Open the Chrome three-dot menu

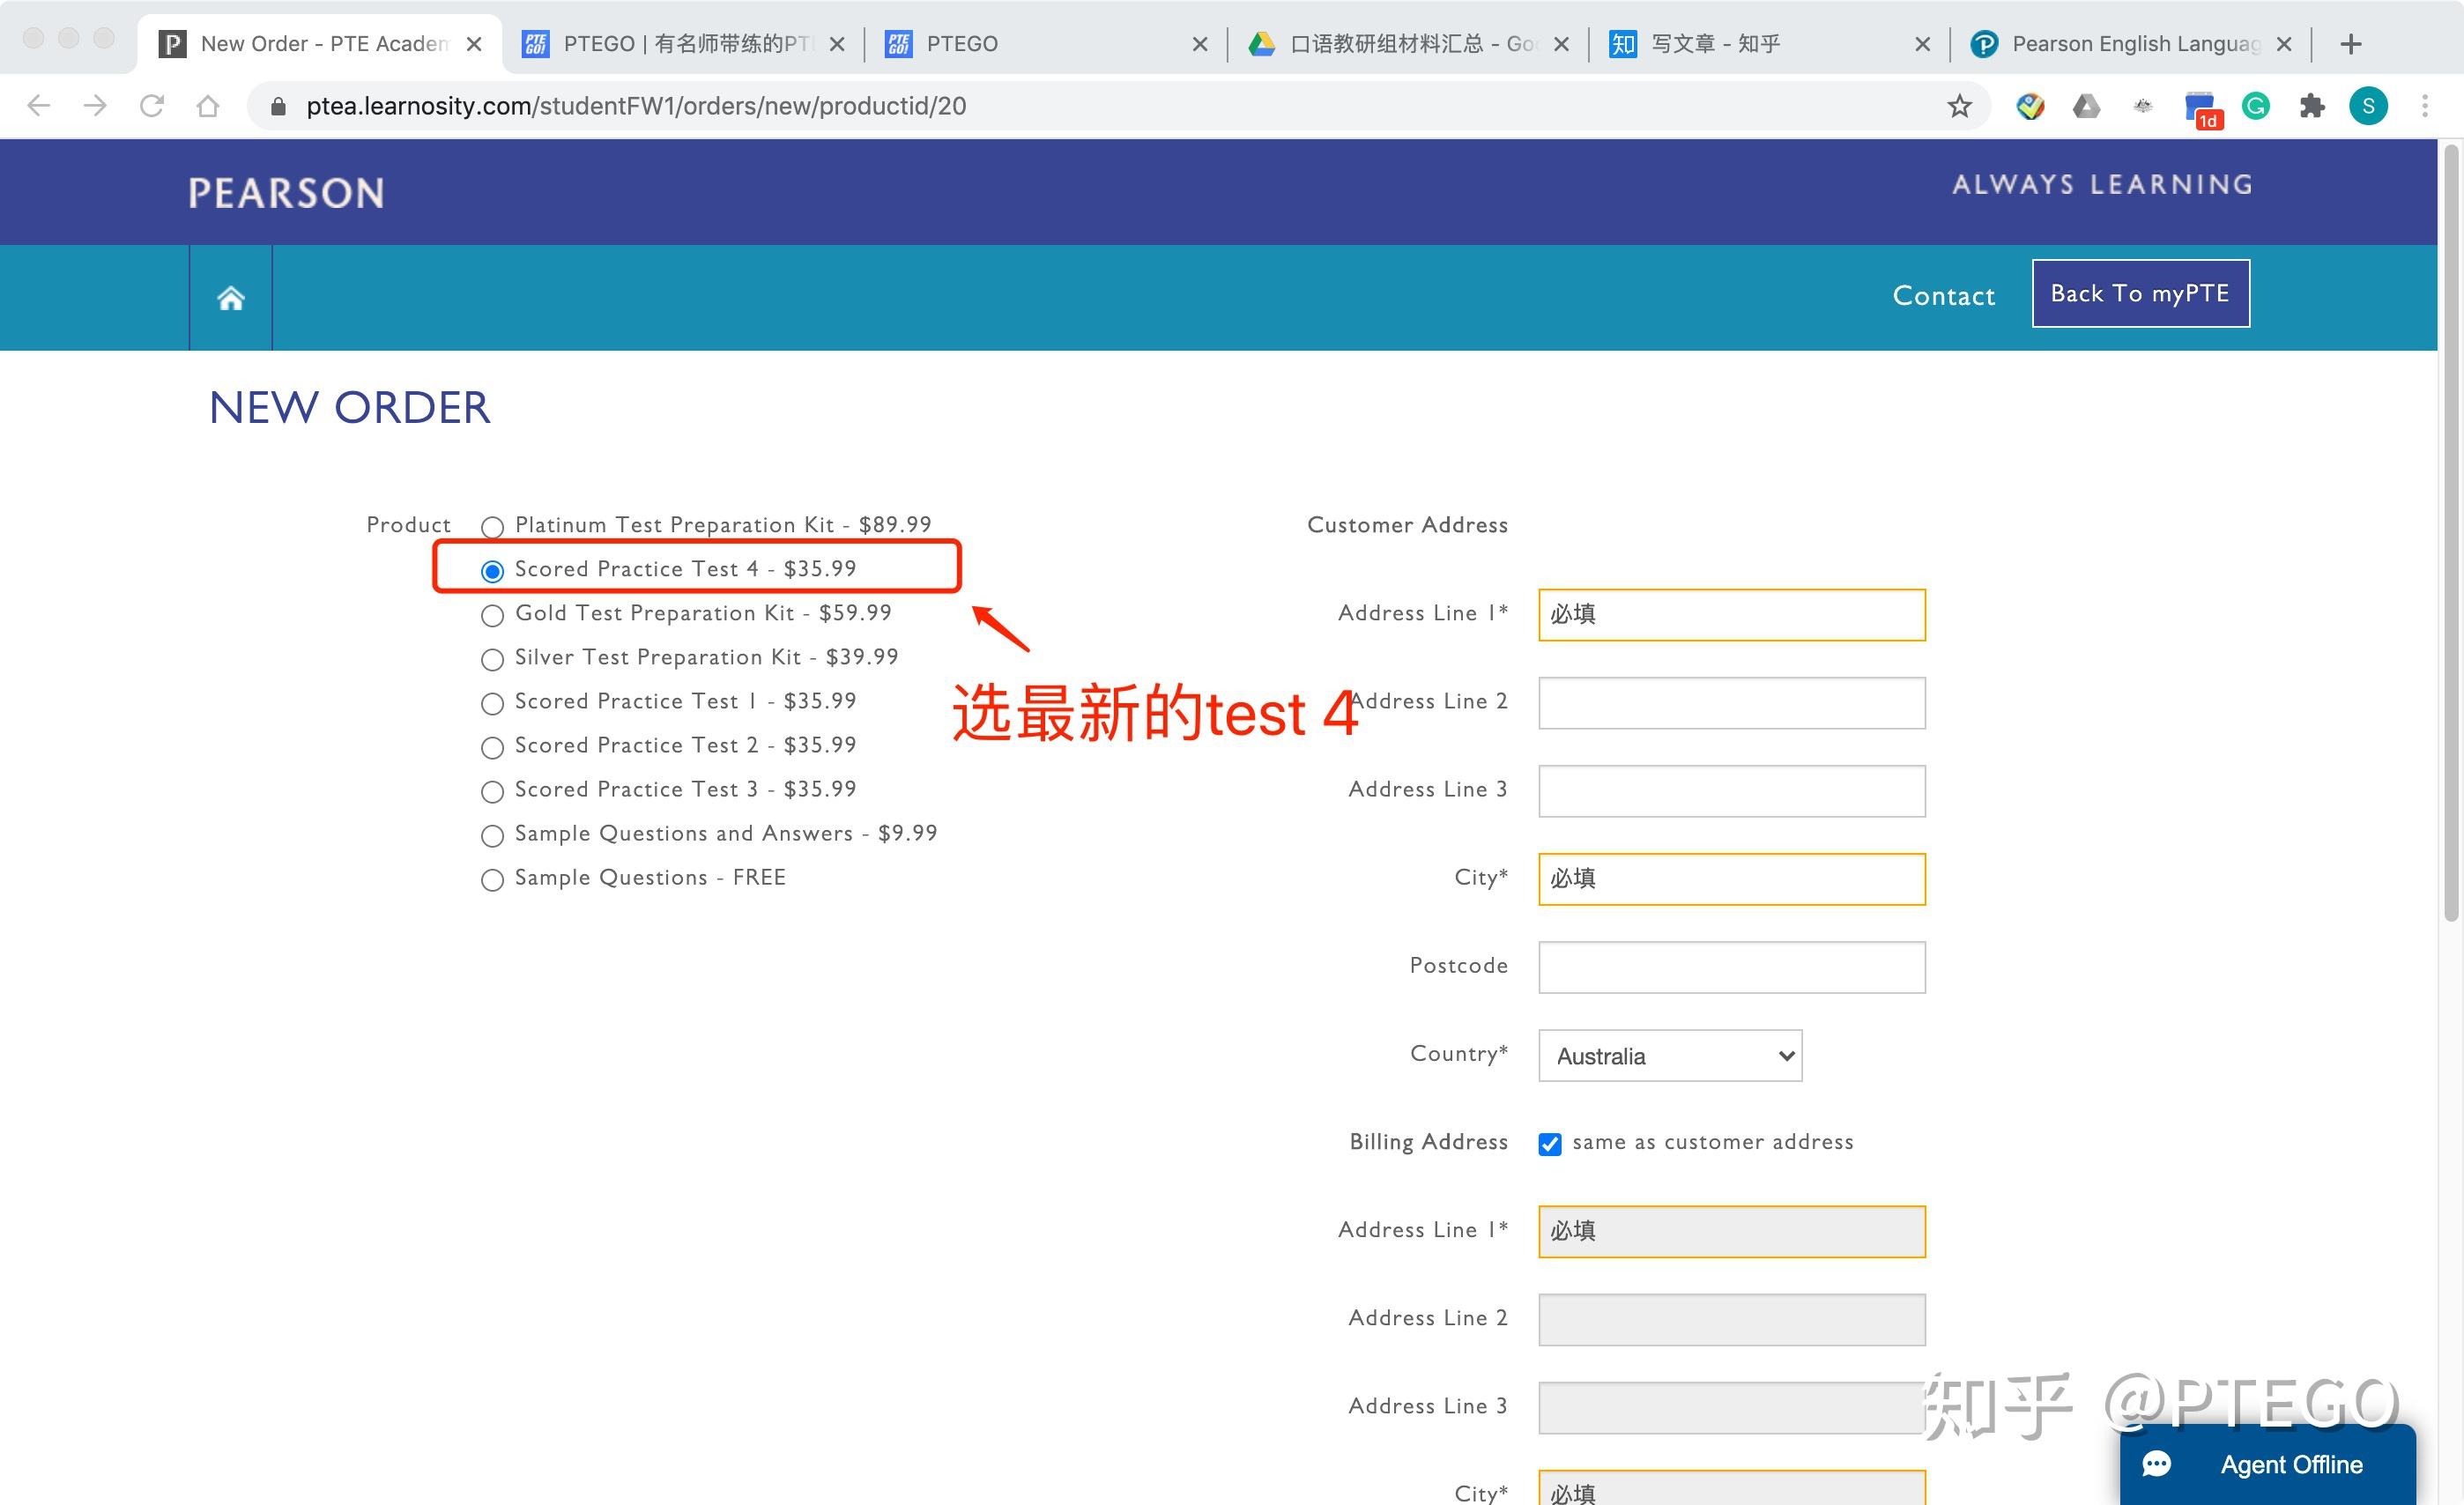click(2425, 106)
